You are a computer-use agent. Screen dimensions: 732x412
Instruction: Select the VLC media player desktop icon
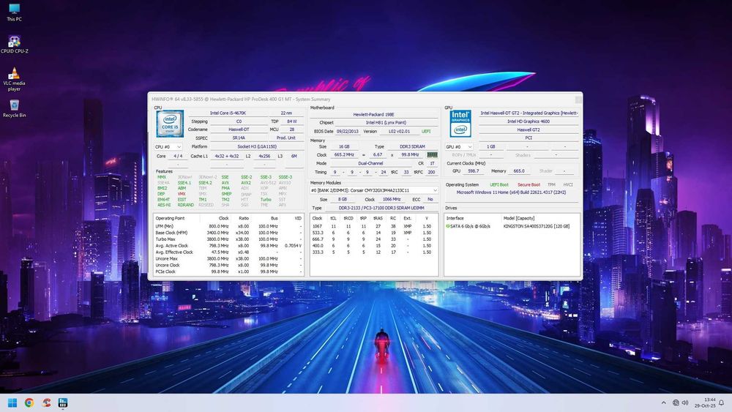pos(14,79)
